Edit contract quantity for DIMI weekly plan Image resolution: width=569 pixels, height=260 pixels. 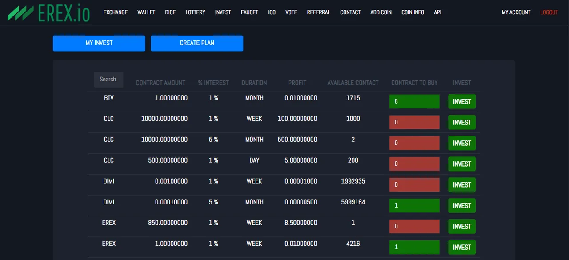pos(414,185)
